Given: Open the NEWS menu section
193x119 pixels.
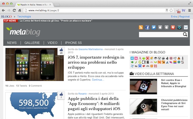Looking at the screenshot, I should (12, 43).
